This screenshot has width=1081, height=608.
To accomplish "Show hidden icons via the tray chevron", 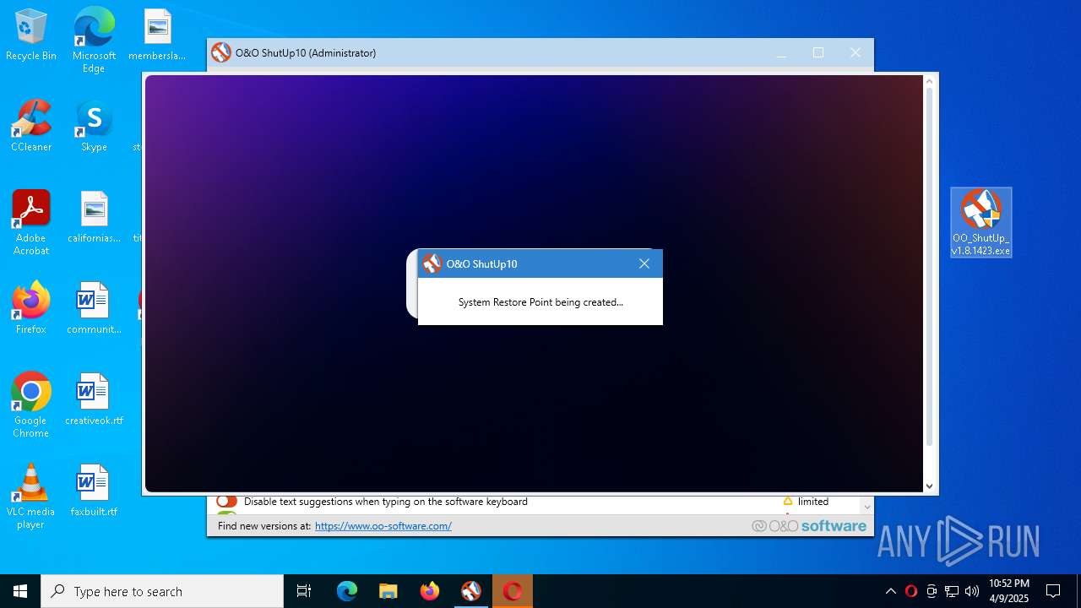I will coord(891,591).
